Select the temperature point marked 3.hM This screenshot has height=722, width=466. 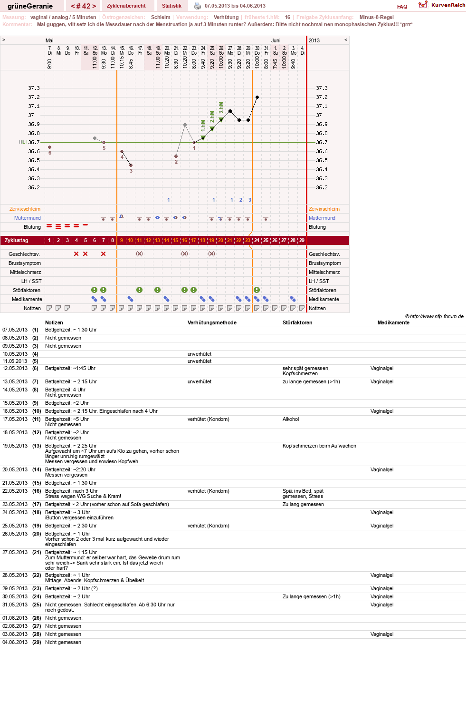[221, 120]
